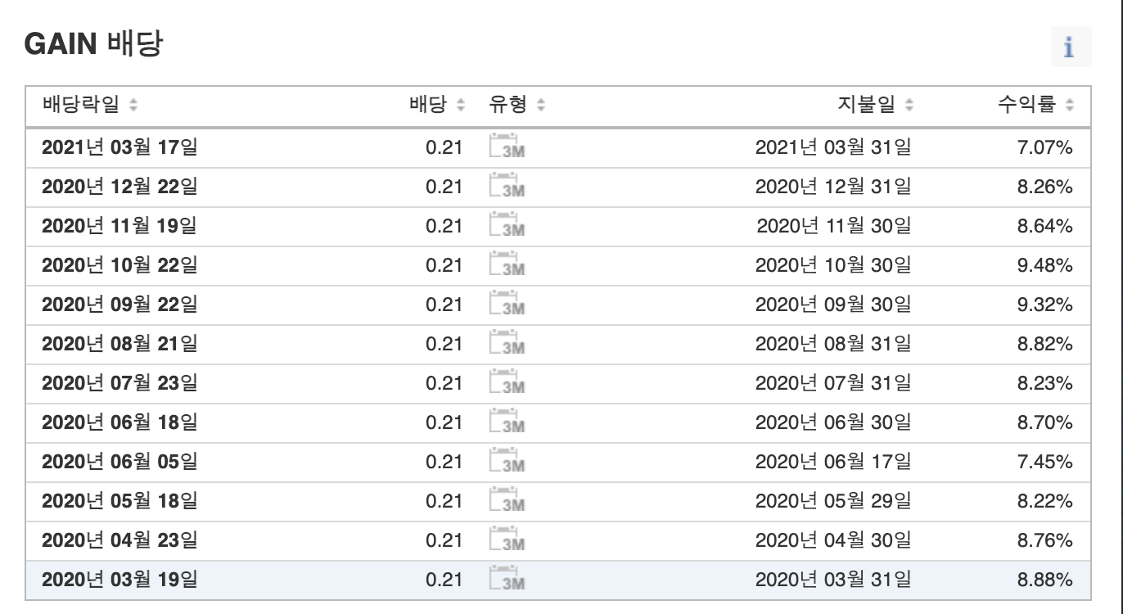Click payment date 2020년 07월 31일
Image resolution: width=1123 pixels, height=614 pixels.
(833, 383)
